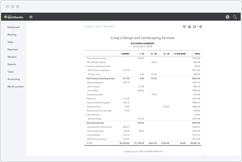Open the Banking section

(x=12, y=35)
